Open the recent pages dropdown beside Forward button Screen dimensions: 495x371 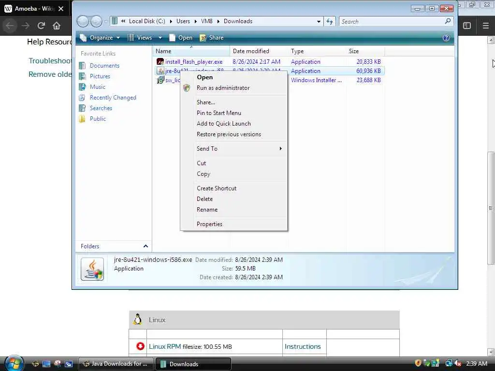click(106, 21)
